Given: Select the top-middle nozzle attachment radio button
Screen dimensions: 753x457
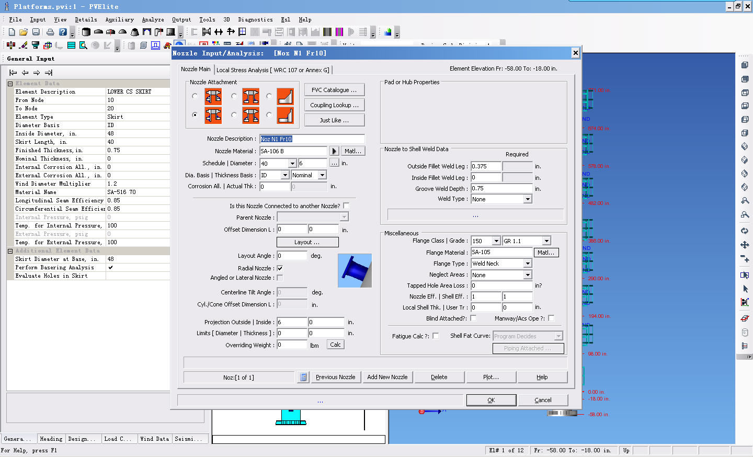Looking at the screenshot, I should (x=234, y=96).
